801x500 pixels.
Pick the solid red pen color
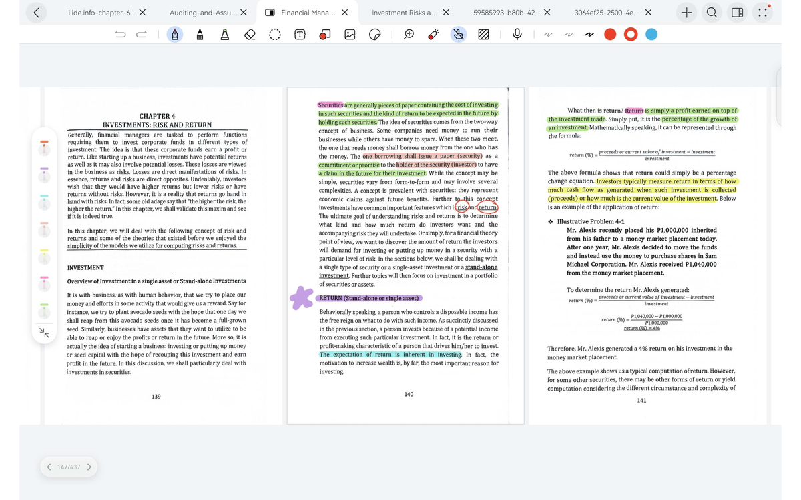[x=610, y=35]
